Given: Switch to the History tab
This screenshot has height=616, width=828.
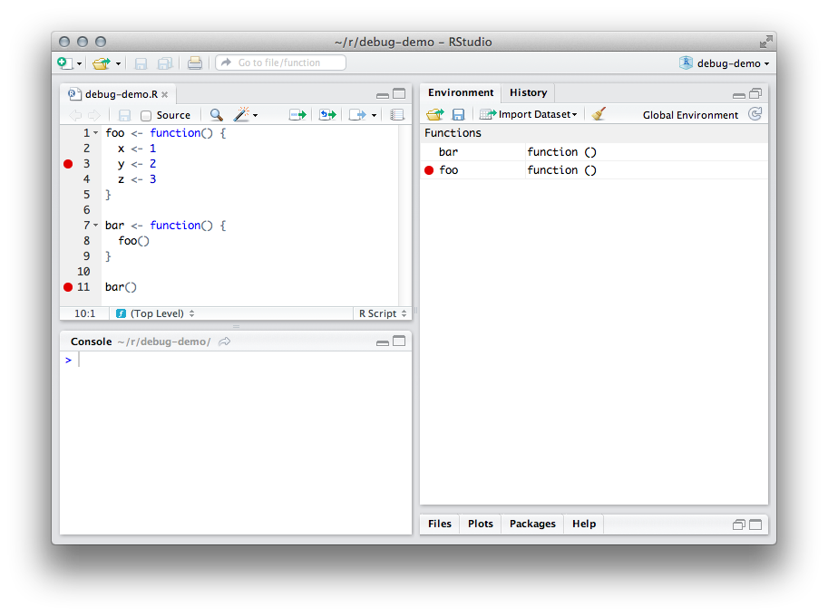Looking at the screenshot, I should coord(528,92).
